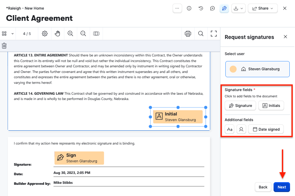The image size is (295, 196).
Task: Click the '*Raleigh - New Home' project label
Action: click(x=25, y=8)
